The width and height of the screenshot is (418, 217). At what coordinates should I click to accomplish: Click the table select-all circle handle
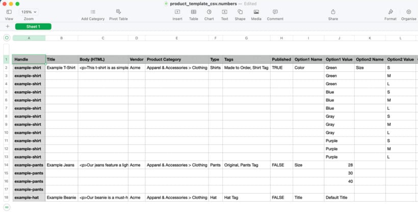point(7,38)
